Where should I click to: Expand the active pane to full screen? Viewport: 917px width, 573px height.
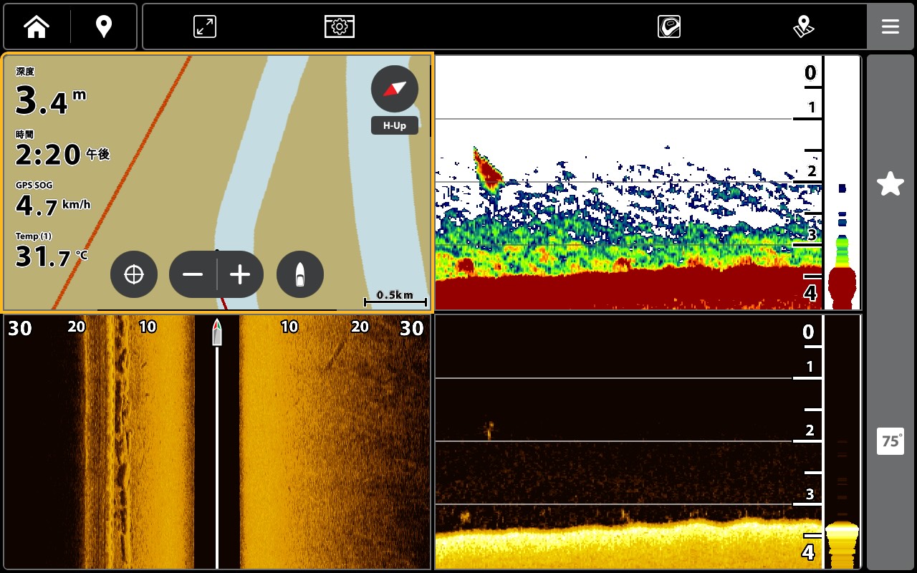point(205,27)
